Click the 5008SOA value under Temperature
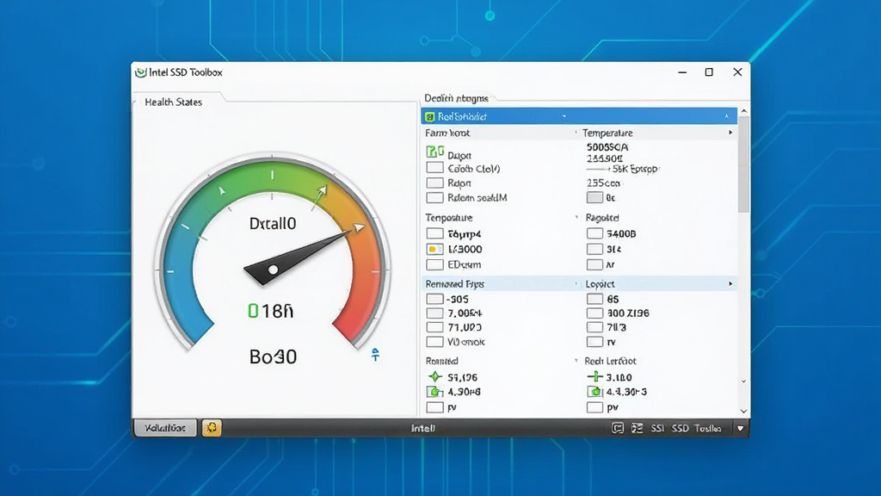This screenshot has width=881, height=496. coord(607,146)
